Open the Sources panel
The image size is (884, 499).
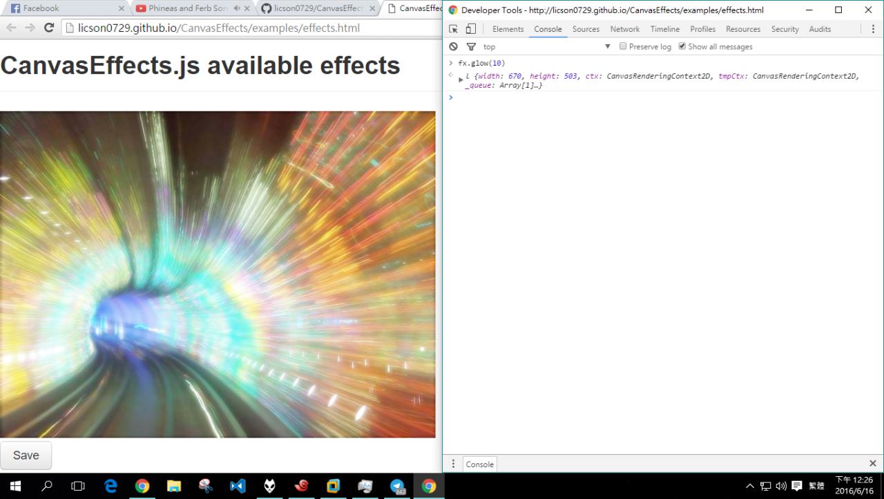586,29
